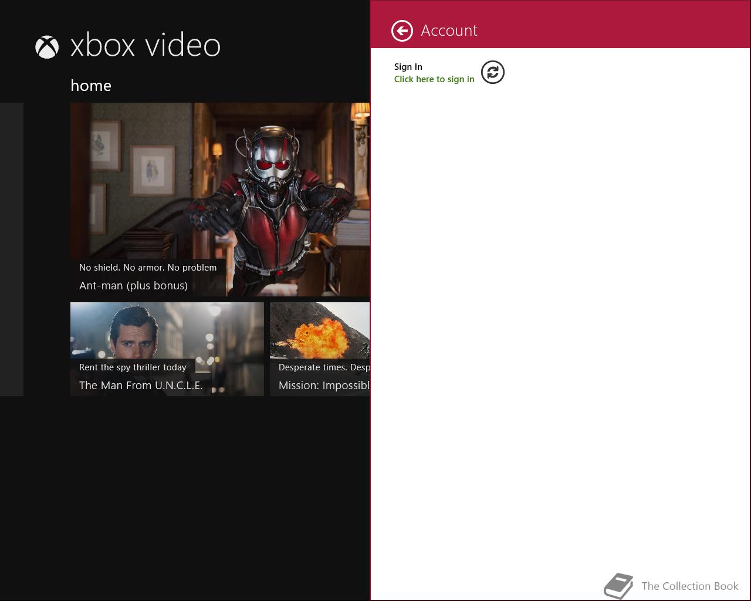Click 'The Man From U.N.C.L.E.' title text
Screen dimensions: 751x601
tap(141, 386)
